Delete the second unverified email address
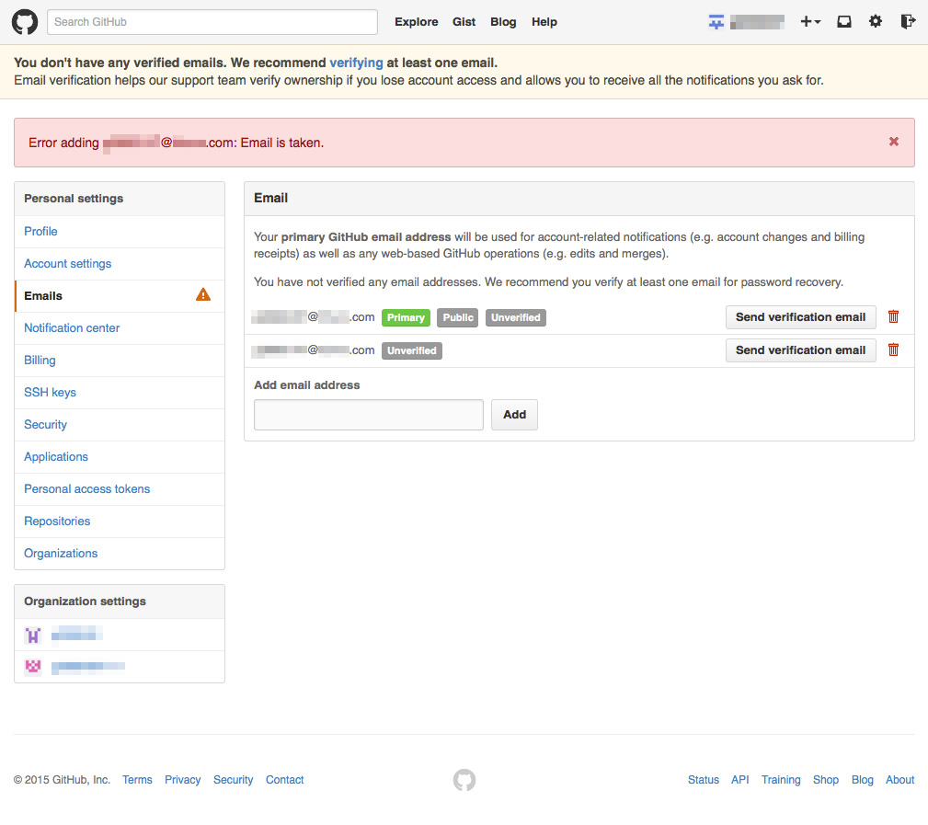 pos(893,349)
